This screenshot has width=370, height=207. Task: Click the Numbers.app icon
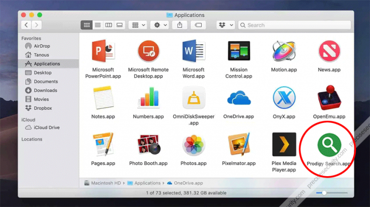pos(148,97)
